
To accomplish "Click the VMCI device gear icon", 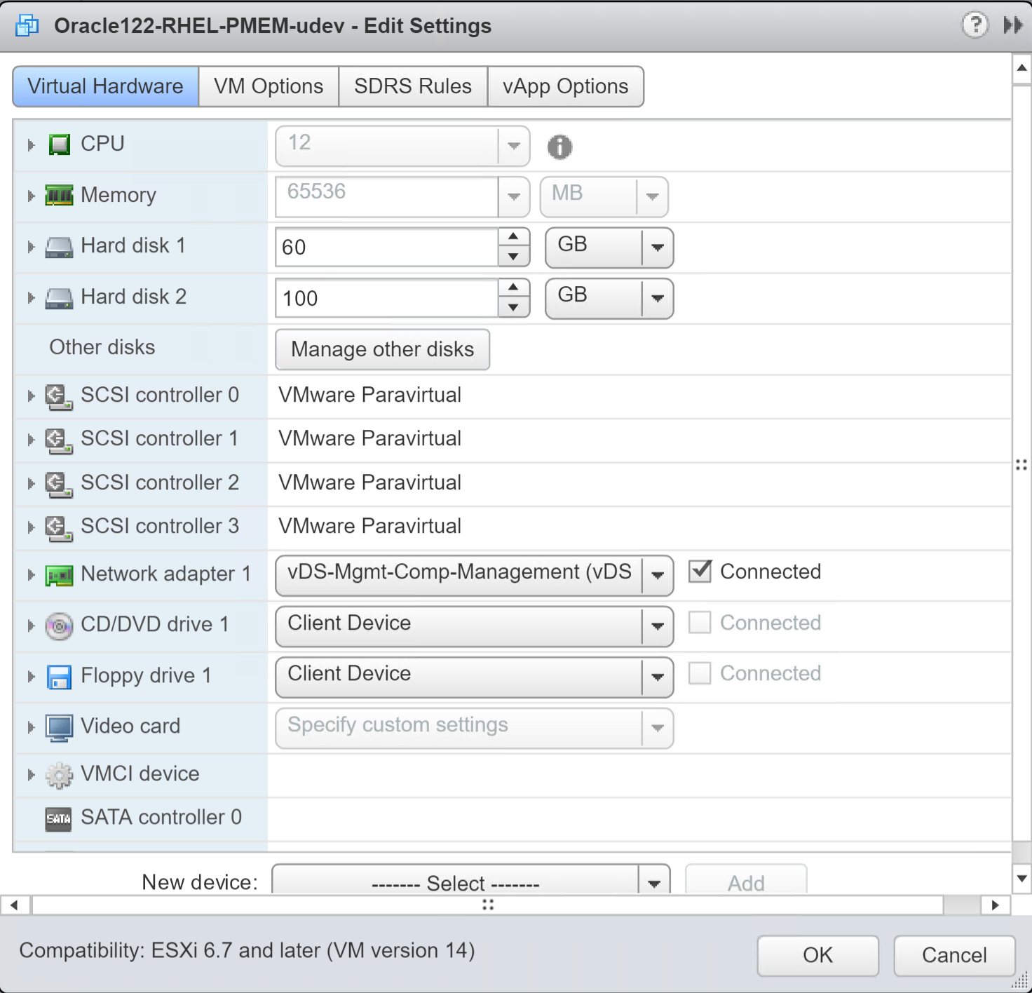I will click(60, 775).
